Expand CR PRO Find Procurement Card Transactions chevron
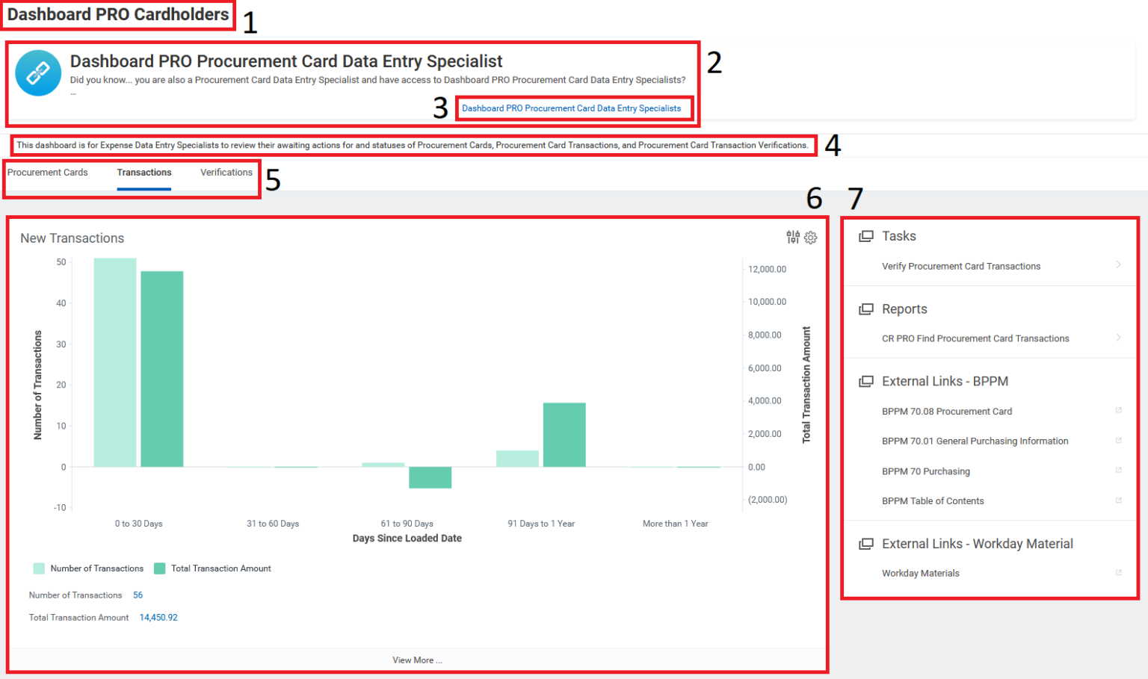The height and width of the screenshot is (679, 1148). (x=1118, y=337)
